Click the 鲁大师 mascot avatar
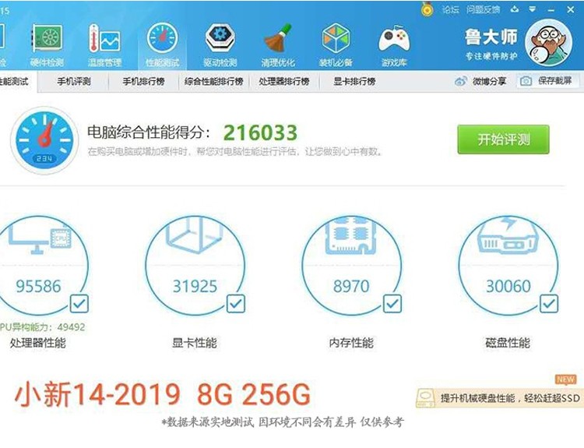The width and height of the screenshot is (584, 448). pyautogui.click(x=548, y=43)
